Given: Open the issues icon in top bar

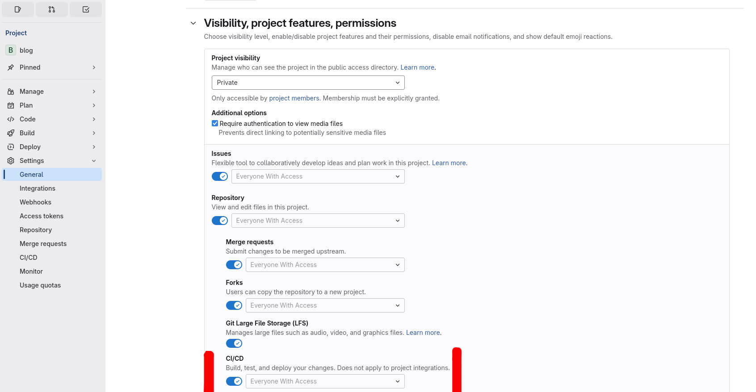Looking at the screenshot, I should point(18,9).
